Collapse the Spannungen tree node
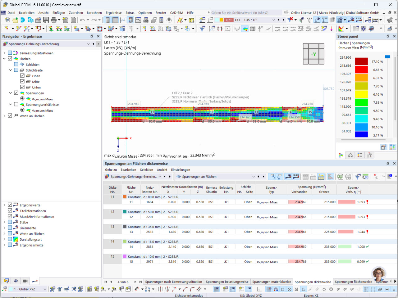Image resolution: width=398 pixels, height=298 pixels. (x=11, y=93)
